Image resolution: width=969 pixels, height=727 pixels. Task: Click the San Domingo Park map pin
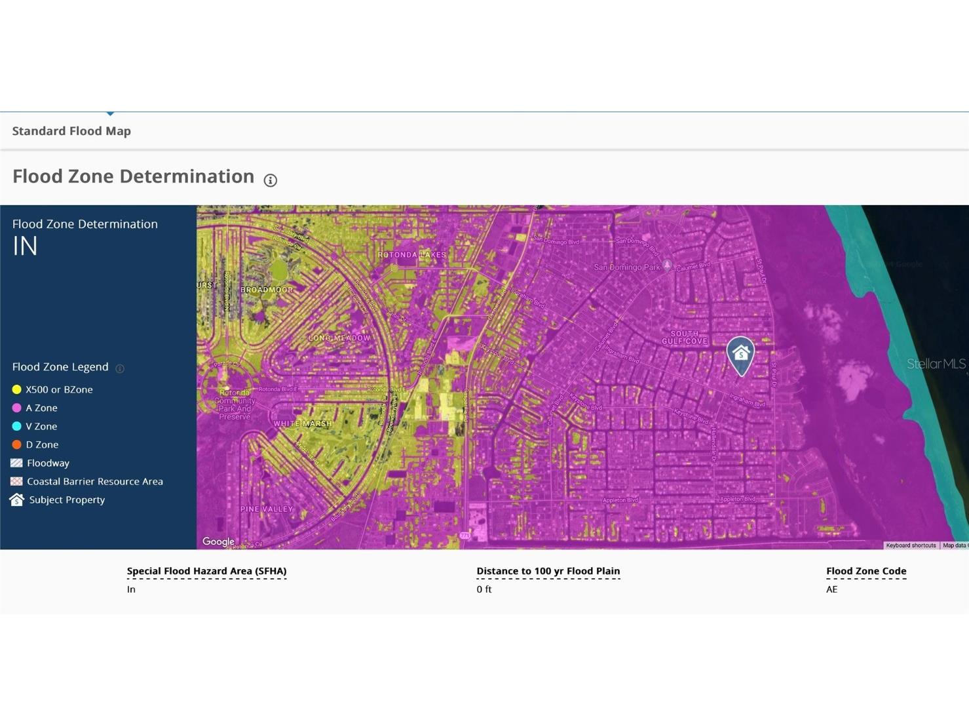(667, 265)
